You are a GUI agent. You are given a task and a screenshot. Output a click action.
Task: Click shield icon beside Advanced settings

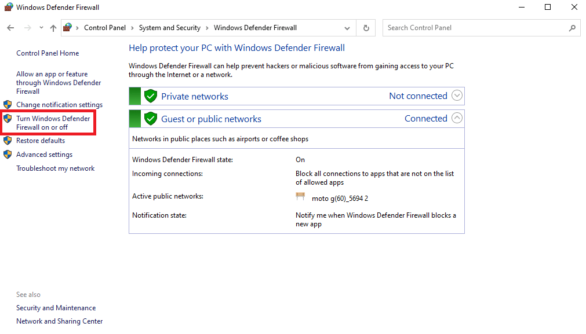8,154
